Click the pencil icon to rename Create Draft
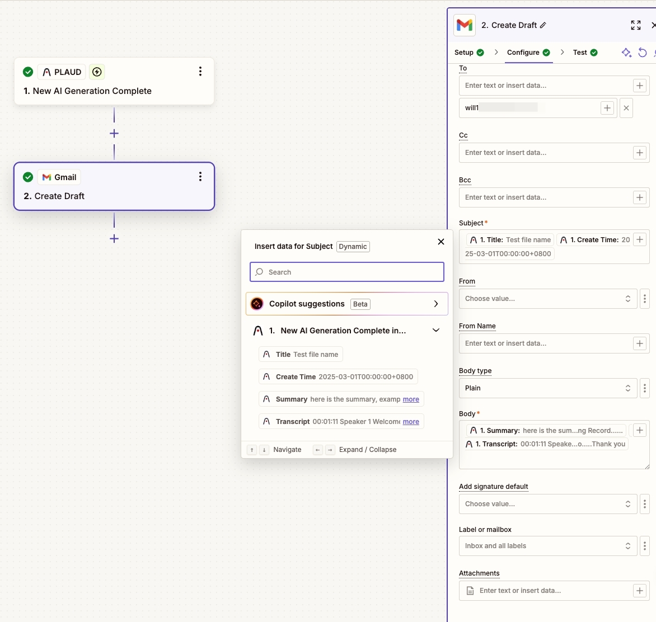 (x=543, y=25)
